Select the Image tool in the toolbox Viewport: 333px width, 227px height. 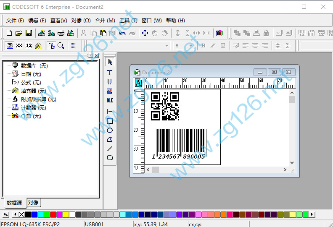pyautogui.click(x=110, y=91)
